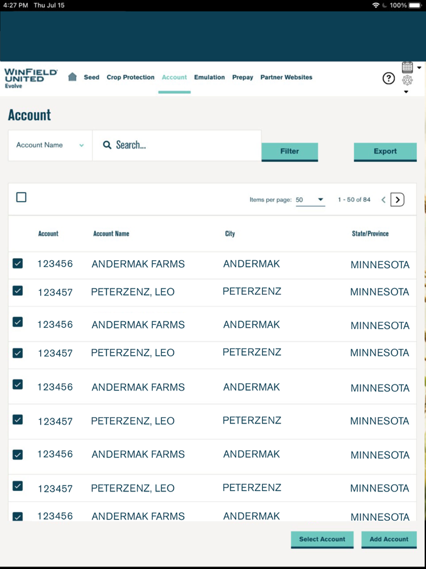Sort by the State/Province column header
The height and width of the screenshot is (569, 426).
click(370, 234)
